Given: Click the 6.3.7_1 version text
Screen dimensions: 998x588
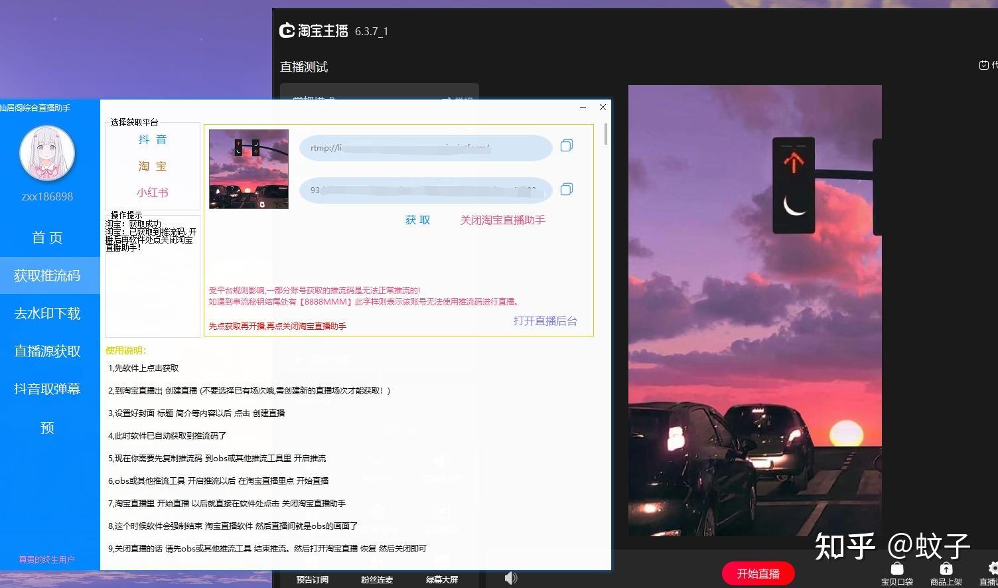Looking at the screenshot, I should pos(372,31).
